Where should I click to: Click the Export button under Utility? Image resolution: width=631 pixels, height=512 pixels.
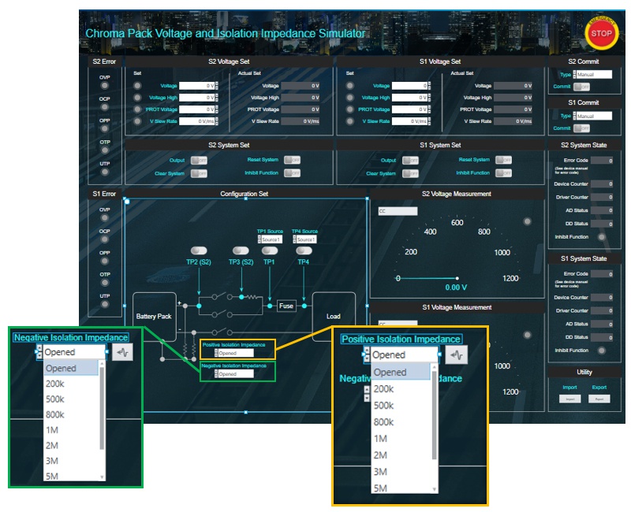point(600,399)
